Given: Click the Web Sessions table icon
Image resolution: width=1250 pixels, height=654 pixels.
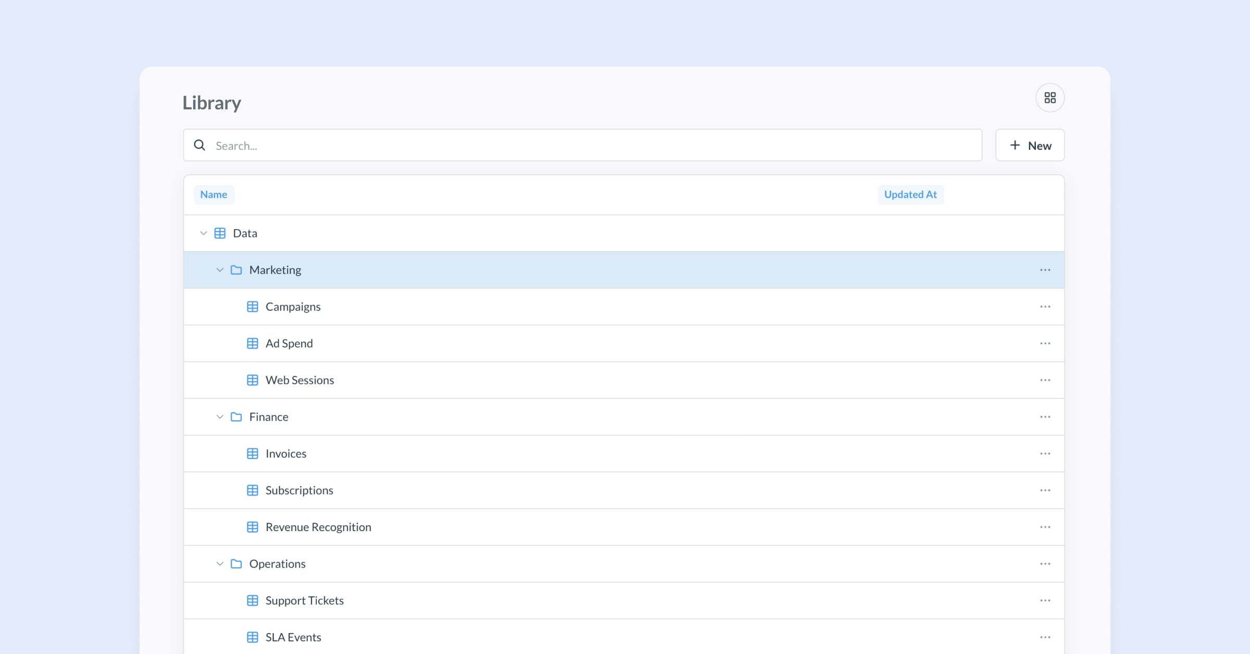Looking at the screenshot, I should (x=253, y=380).
